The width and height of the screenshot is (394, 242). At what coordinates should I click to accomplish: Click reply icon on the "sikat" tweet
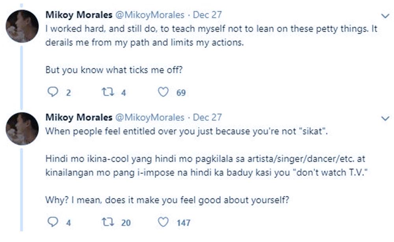pyautogui.click(x=53, y=222)
